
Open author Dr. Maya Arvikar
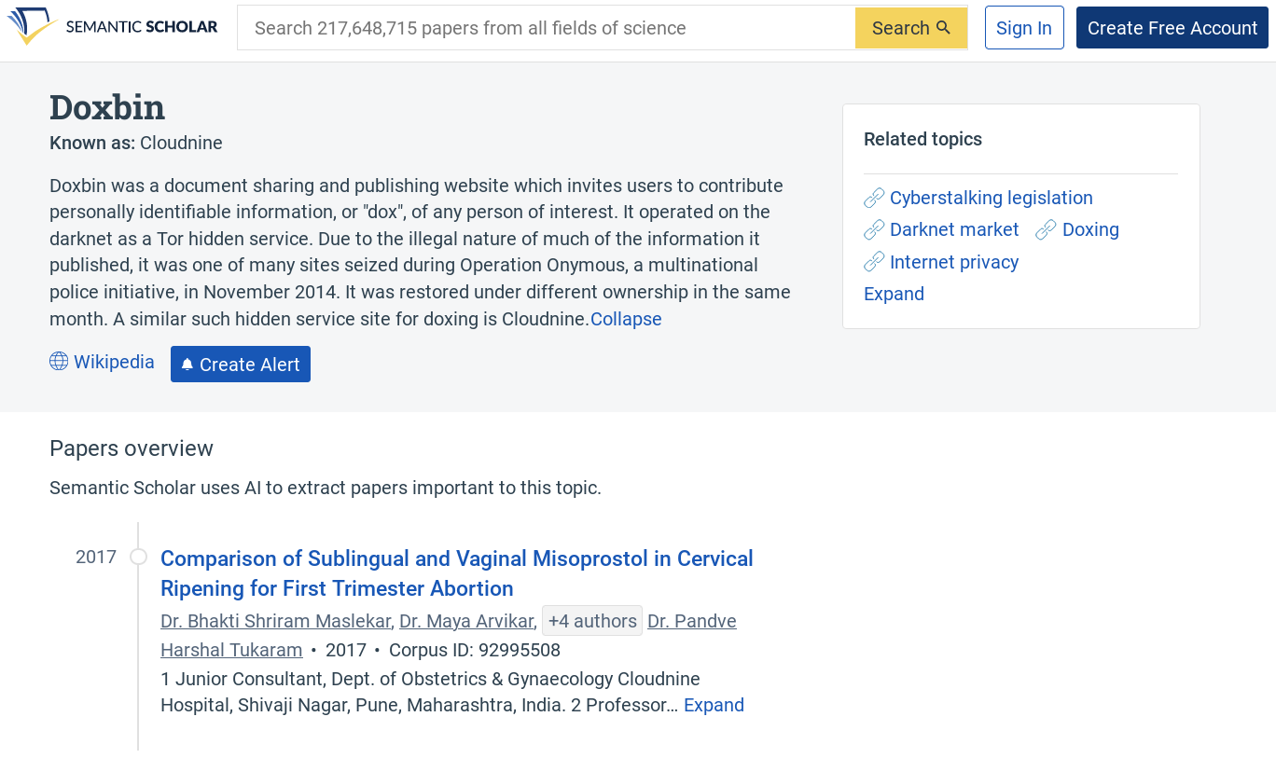466,621
